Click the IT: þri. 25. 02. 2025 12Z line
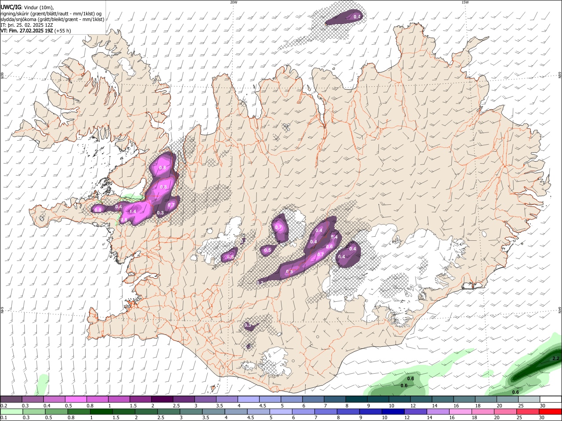 click(x=27, y=25)
